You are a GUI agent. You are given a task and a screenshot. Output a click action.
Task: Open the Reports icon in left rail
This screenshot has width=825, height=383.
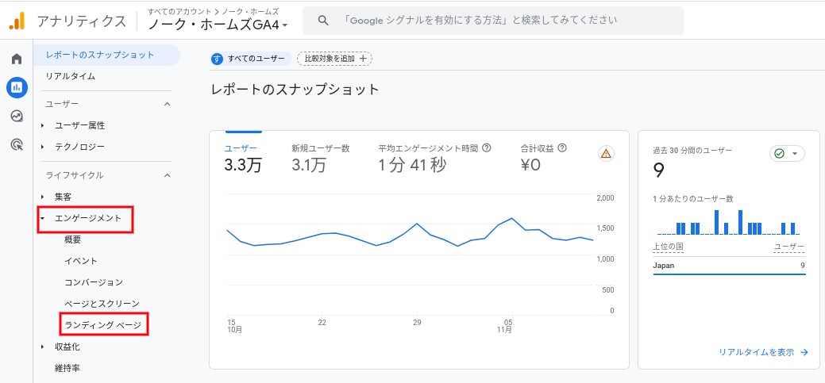coord(17,87)
